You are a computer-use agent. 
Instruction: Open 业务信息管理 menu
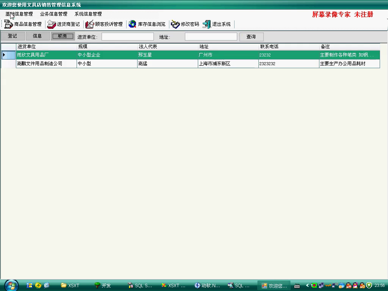[x=54, y=14]
